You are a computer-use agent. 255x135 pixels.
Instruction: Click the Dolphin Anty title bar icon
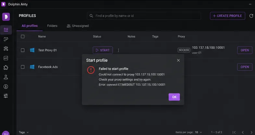point(4,4)
